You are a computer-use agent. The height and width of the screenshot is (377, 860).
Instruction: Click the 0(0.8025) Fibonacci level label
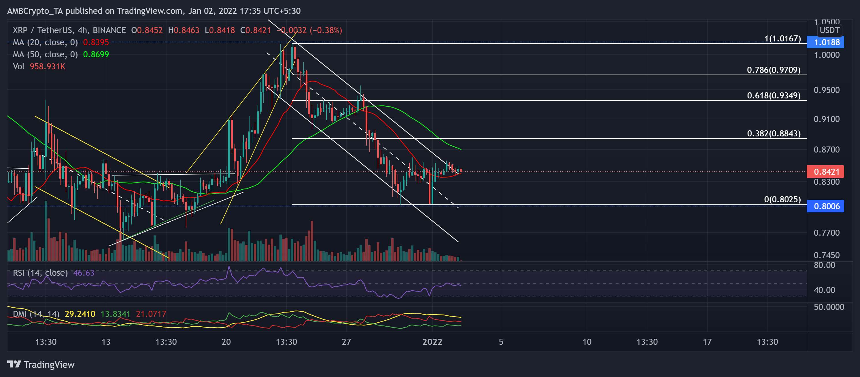click(782, 199)
